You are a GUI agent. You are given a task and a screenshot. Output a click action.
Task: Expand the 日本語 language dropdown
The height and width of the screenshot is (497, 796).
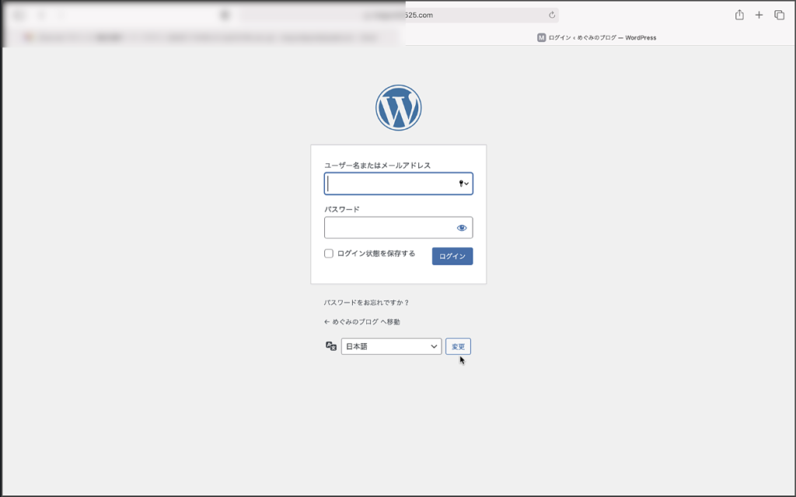click(392, 346)
